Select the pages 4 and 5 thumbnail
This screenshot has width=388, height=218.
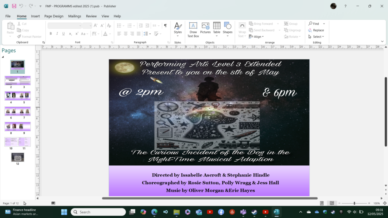pyautogui.click(x=17, y=96)
